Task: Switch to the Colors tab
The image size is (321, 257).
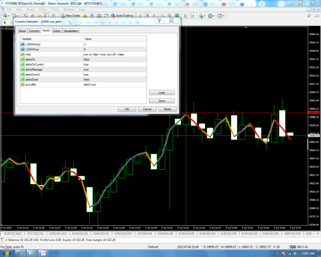Action: (56, 31)
